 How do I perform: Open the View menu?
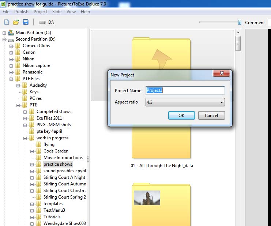click(71, 12)
